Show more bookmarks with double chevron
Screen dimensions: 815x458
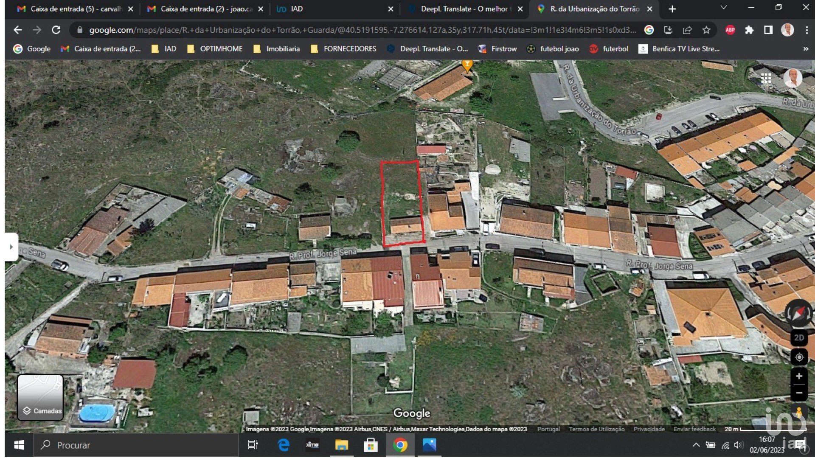click(x=805, y=49)
